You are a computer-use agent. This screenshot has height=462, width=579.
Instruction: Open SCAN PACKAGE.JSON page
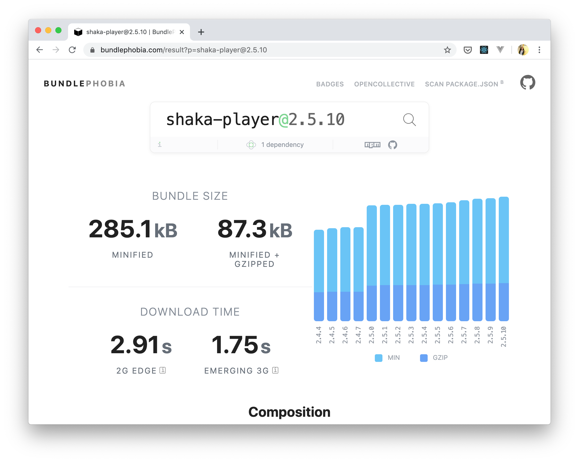pyautogui.click(x=464, y=84)
